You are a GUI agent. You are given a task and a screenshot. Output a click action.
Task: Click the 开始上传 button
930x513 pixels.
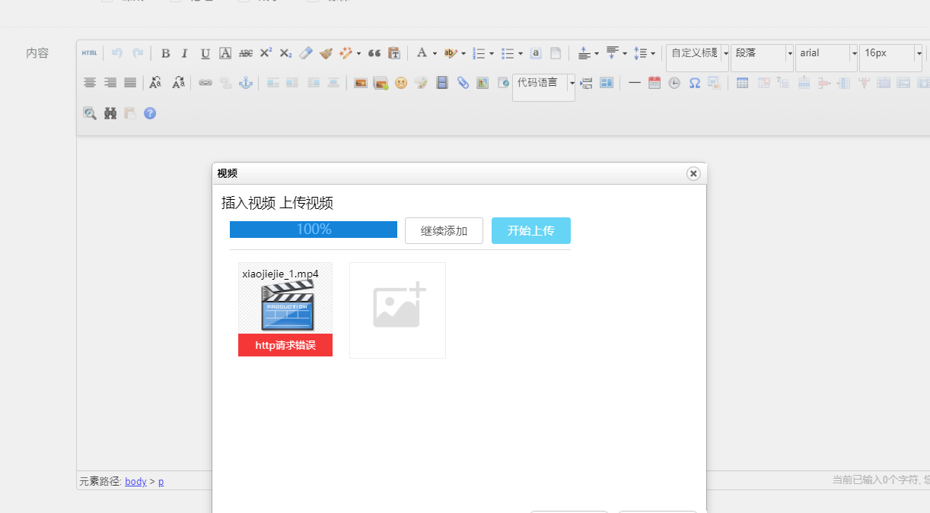point(531,231)
